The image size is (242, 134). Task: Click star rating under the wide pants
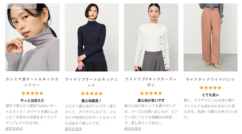click(210, 88)
